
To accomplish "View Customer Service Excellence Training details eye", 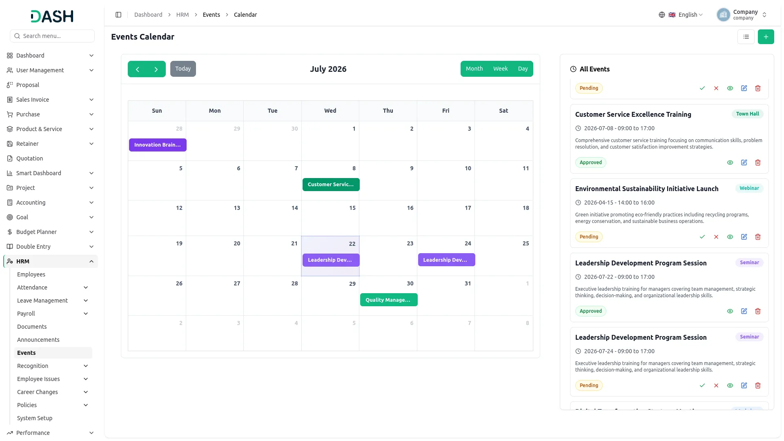I will (730, 163).
